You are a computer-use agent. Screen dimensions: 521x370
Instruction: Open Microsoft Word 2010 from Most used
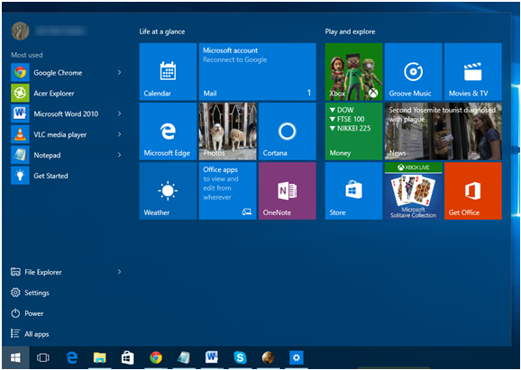coord(66,113)
